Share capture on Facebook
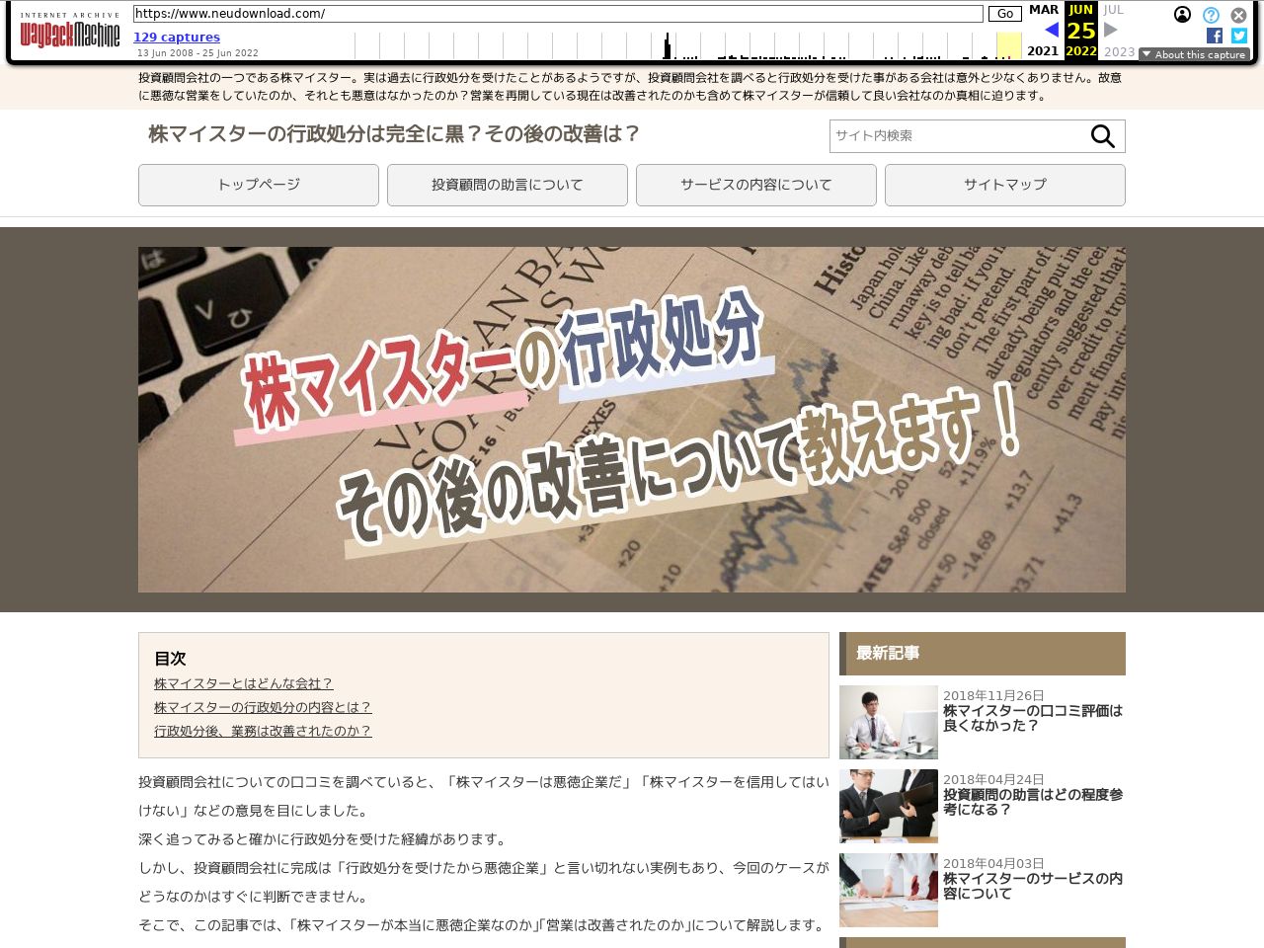The height and width of the screenshot is (948, 1264). click(x=1215, y=36)
